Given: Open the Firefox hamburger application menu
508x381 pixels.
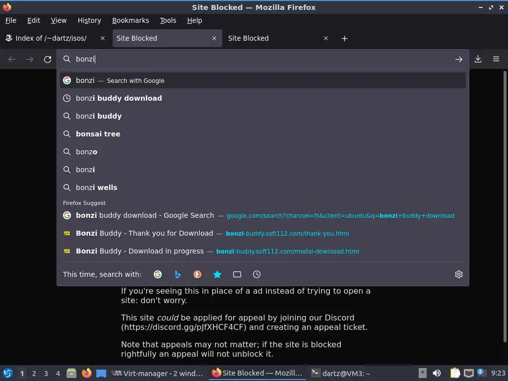Looking at the screenshot, I should pos(496,59).
